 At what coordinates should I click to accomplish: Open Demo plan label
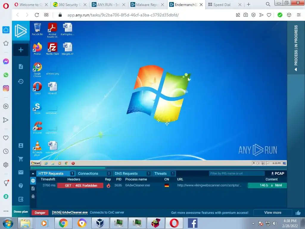pyautogui.click(x=21, y=212)
